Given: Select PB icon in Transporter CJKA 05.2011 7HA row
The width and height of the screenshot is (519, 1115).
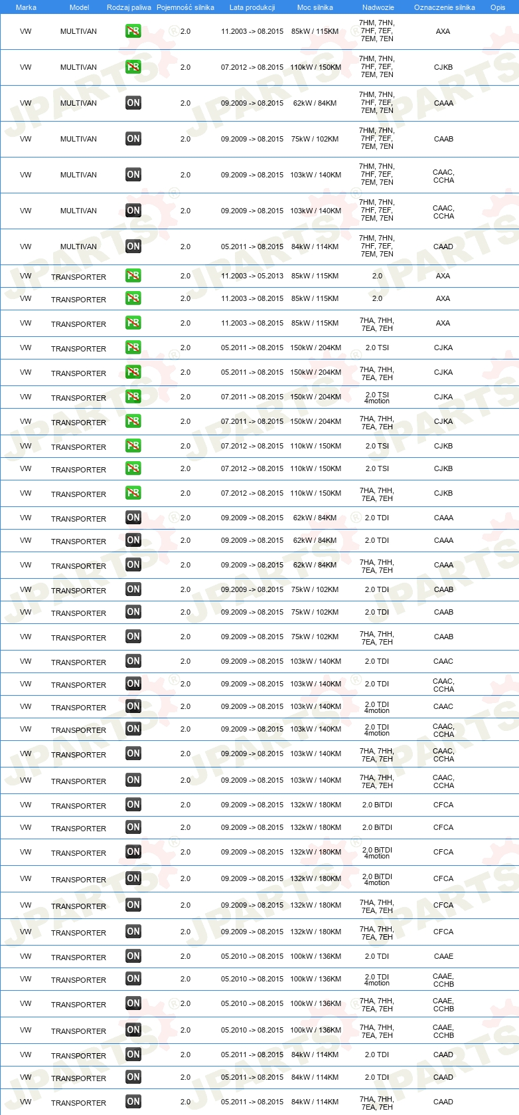Looking at the screenshot, I should click(x=133, y=372).
